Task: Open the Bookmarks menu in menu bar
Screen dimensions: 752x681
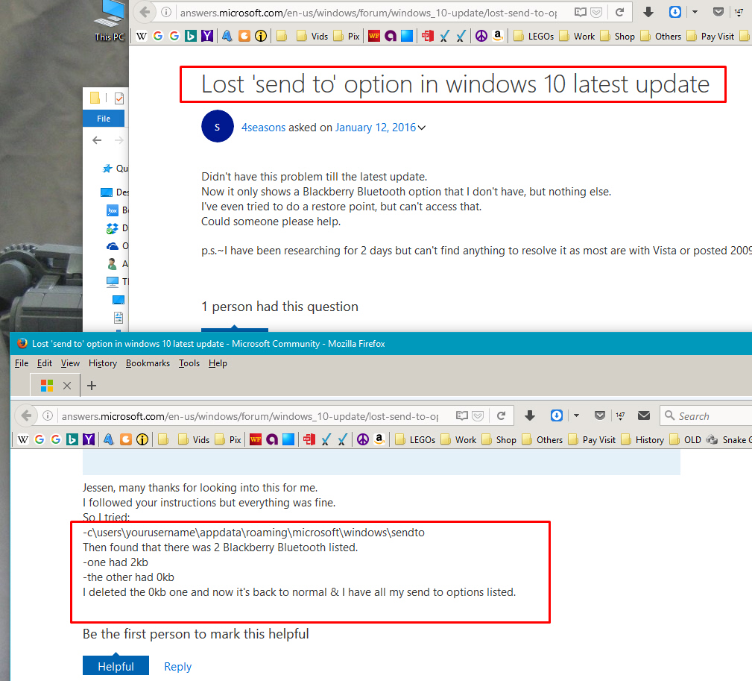Action: [148, 363]
